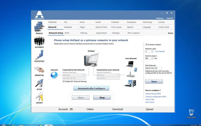Click the wireless router icon
201x126 pixels.
131,75
